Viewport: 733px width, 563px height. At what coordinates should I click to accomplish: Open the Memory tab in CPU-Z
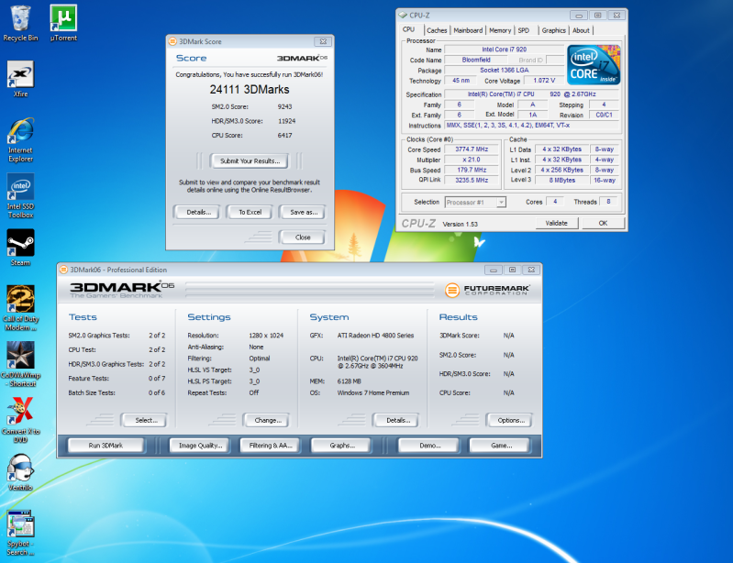tap(500, 30)
